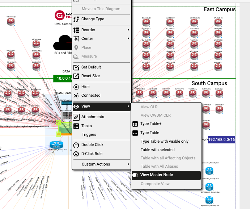The image size is (250, 209).
Task: Click the Type Table+ grid icon
Action: 135,124
